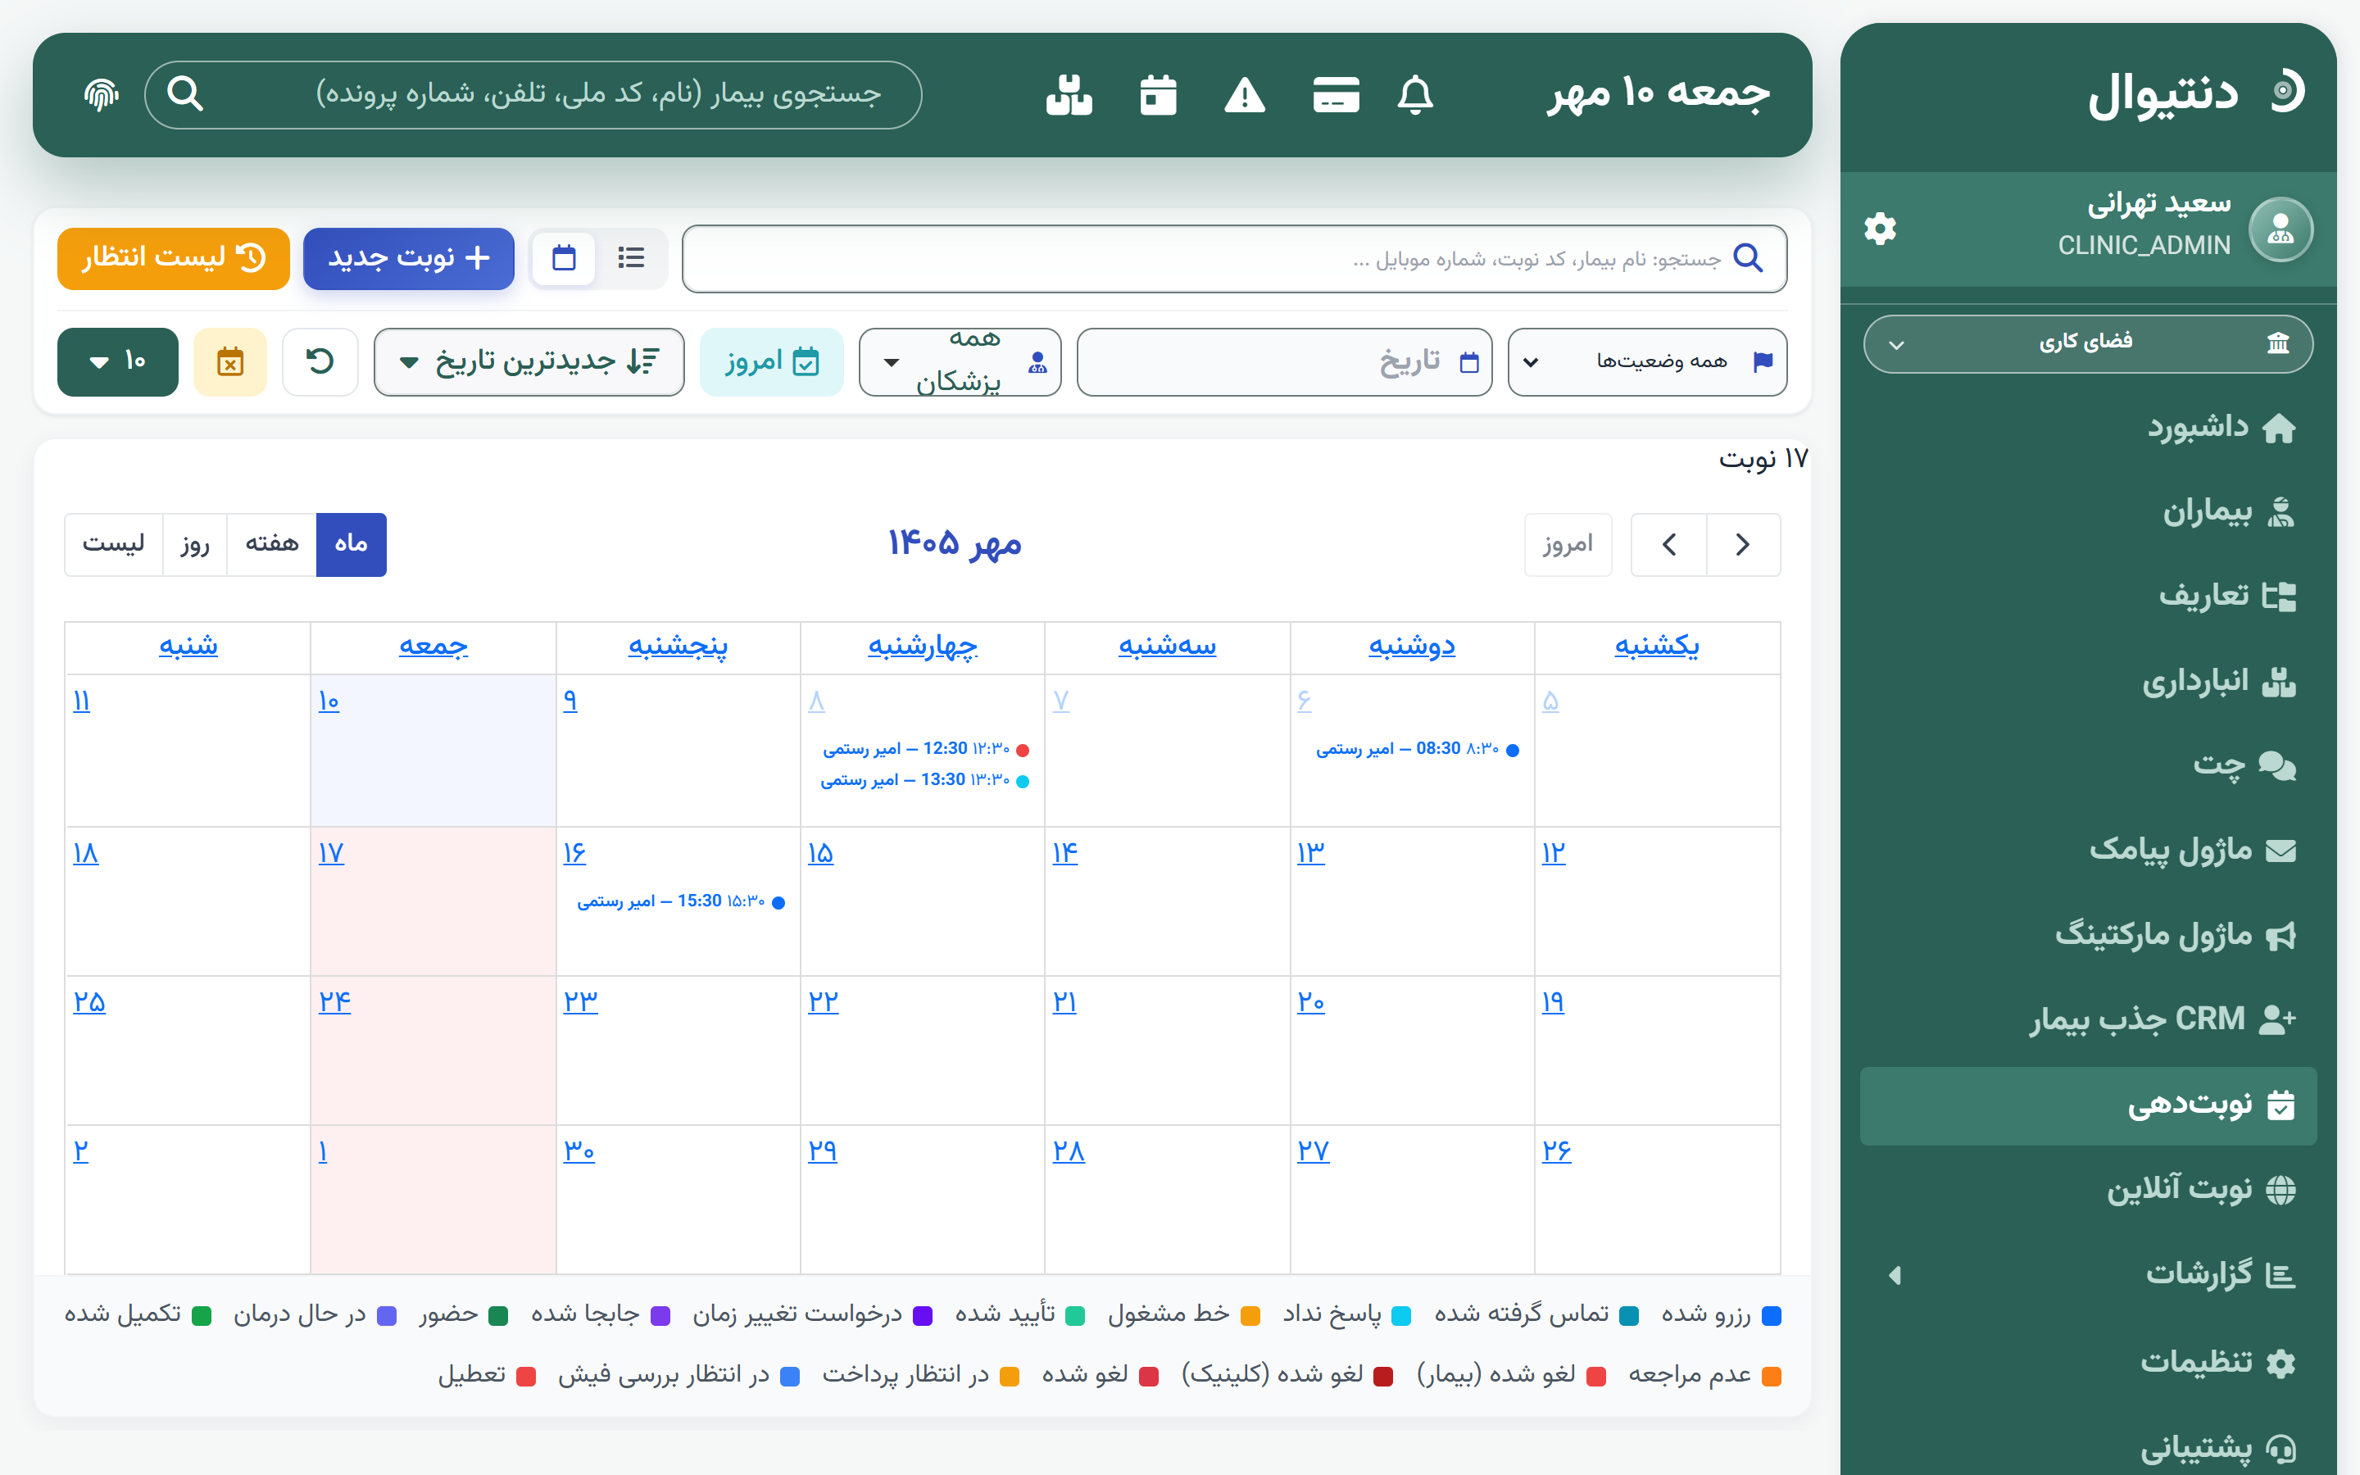Open the جدیدترین تاریخ sort dropdown
The image size is (2360, 1475).
tap(529, 362)
